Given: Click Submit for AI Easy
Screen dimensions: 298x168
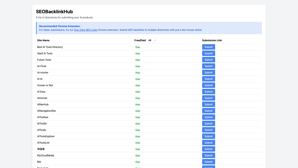Looking at the screenshot, I should [209, 91].
